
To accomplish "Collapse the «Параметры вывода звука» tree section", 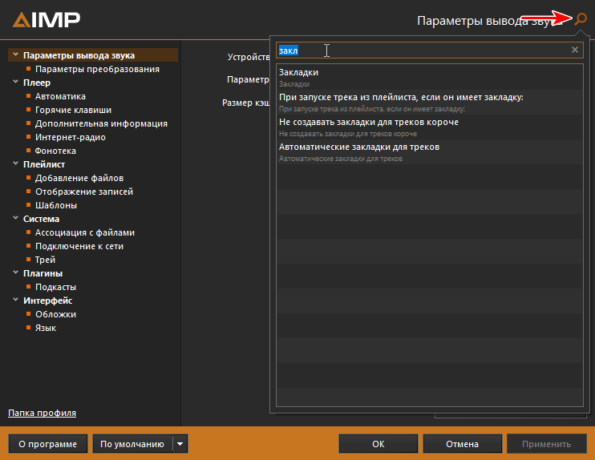I will (15, 54).
